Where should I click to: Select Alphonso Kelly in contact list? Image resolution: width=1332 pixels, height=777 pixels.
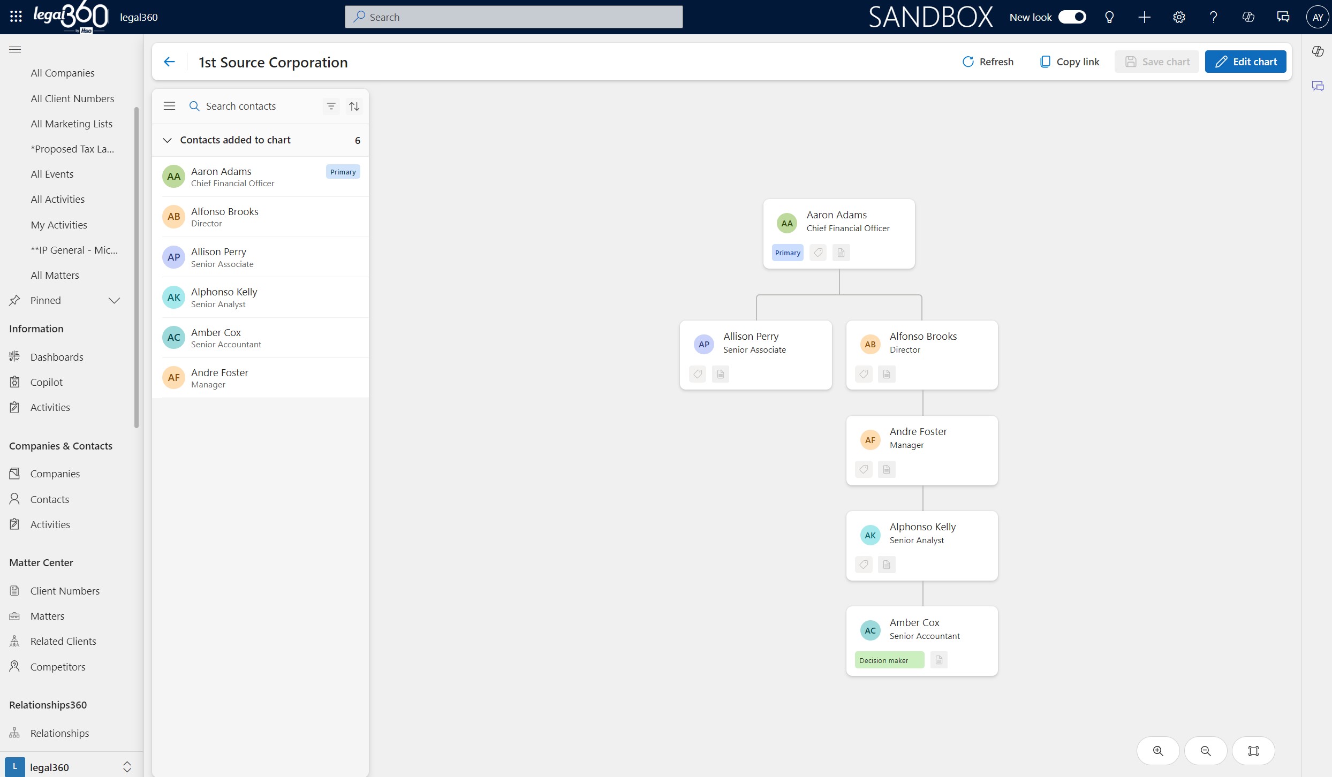[x=261, y=298]
